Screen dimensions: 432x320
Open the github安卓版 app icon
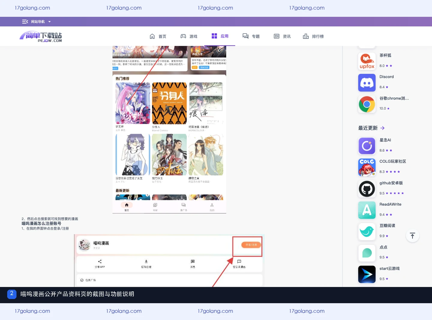click(x=367, y=189)
